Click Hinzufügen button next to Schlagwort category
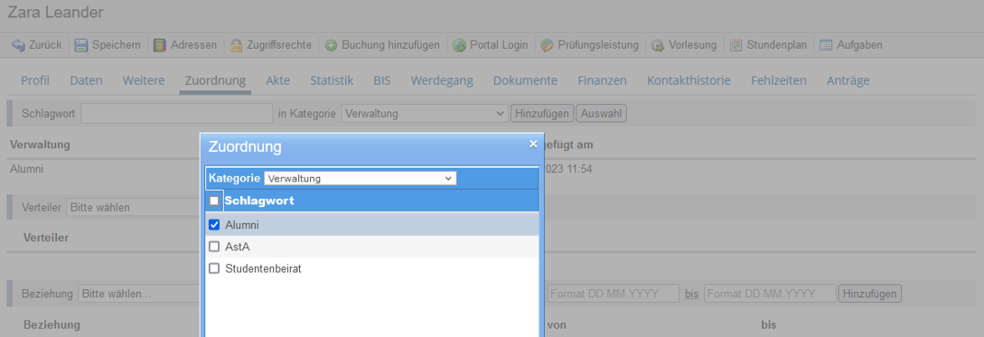The image size is (984, 337). click(542, 114)
